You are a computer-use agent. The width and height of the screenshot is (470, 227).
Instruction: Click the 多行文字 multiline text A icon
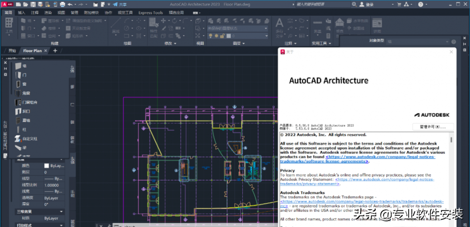279,27
